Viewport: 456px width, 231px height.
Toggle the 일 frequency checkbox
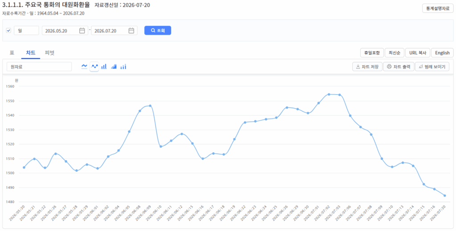pos(8,31)
